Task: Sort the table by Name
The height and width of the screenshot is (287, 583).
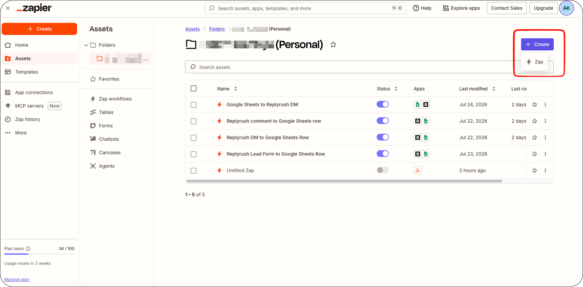Action: (x=227, y=89)
